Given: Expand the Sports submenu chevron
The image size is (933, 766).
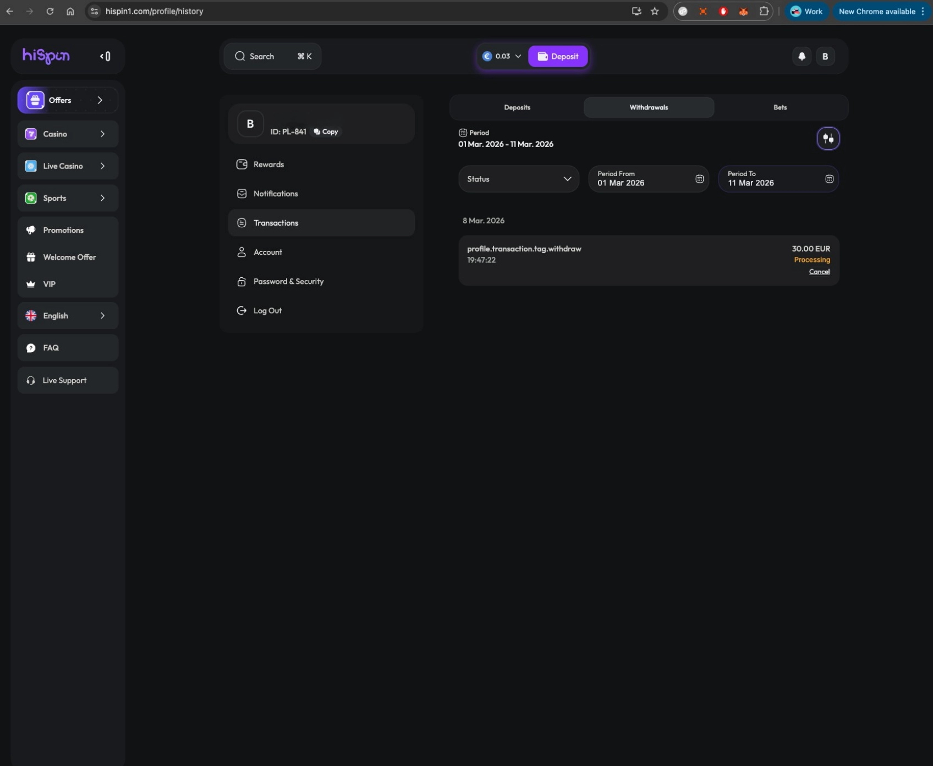Looking at the screenshot, I should (102, 198).
